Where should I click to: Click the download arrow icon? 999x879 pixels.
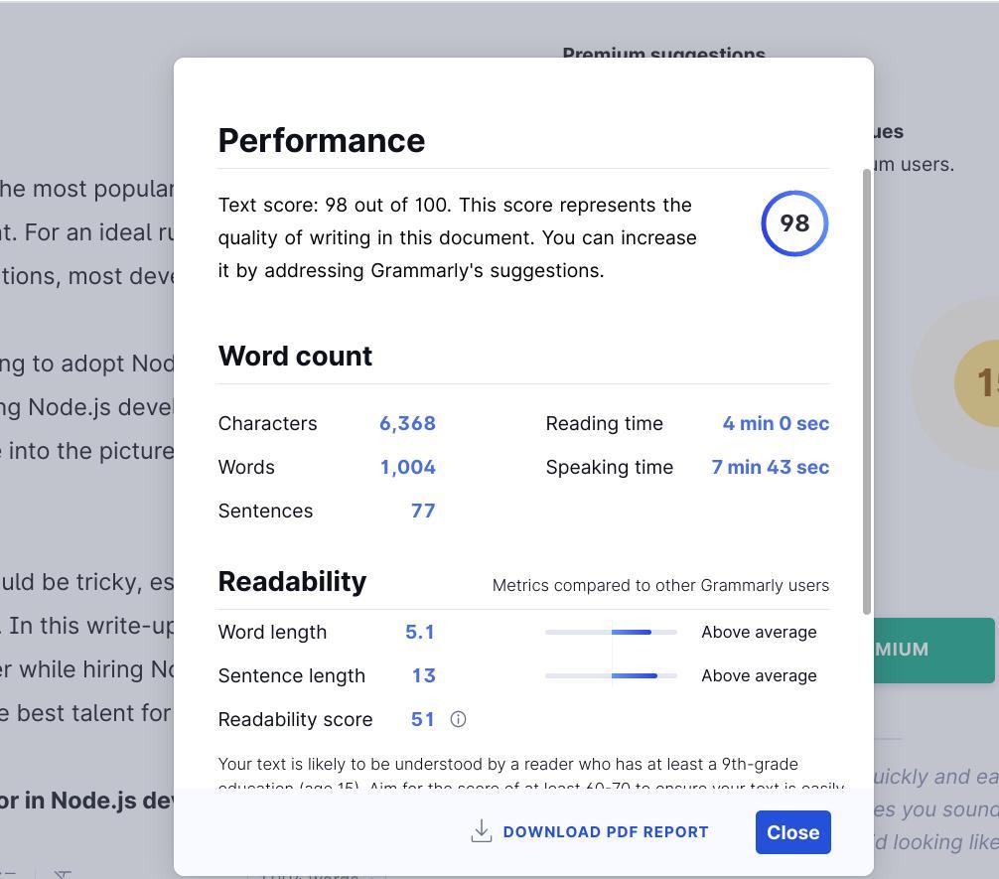pyautogui.click(x=482, y=831)
